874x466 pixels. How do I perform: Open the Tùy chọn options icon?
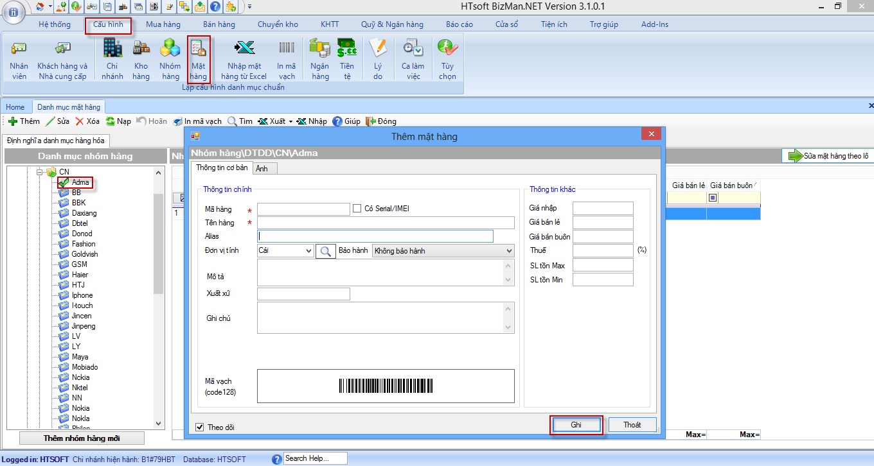coord(448,59)
